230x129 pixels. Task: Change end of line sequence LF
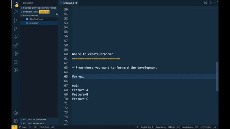(178, 127)
